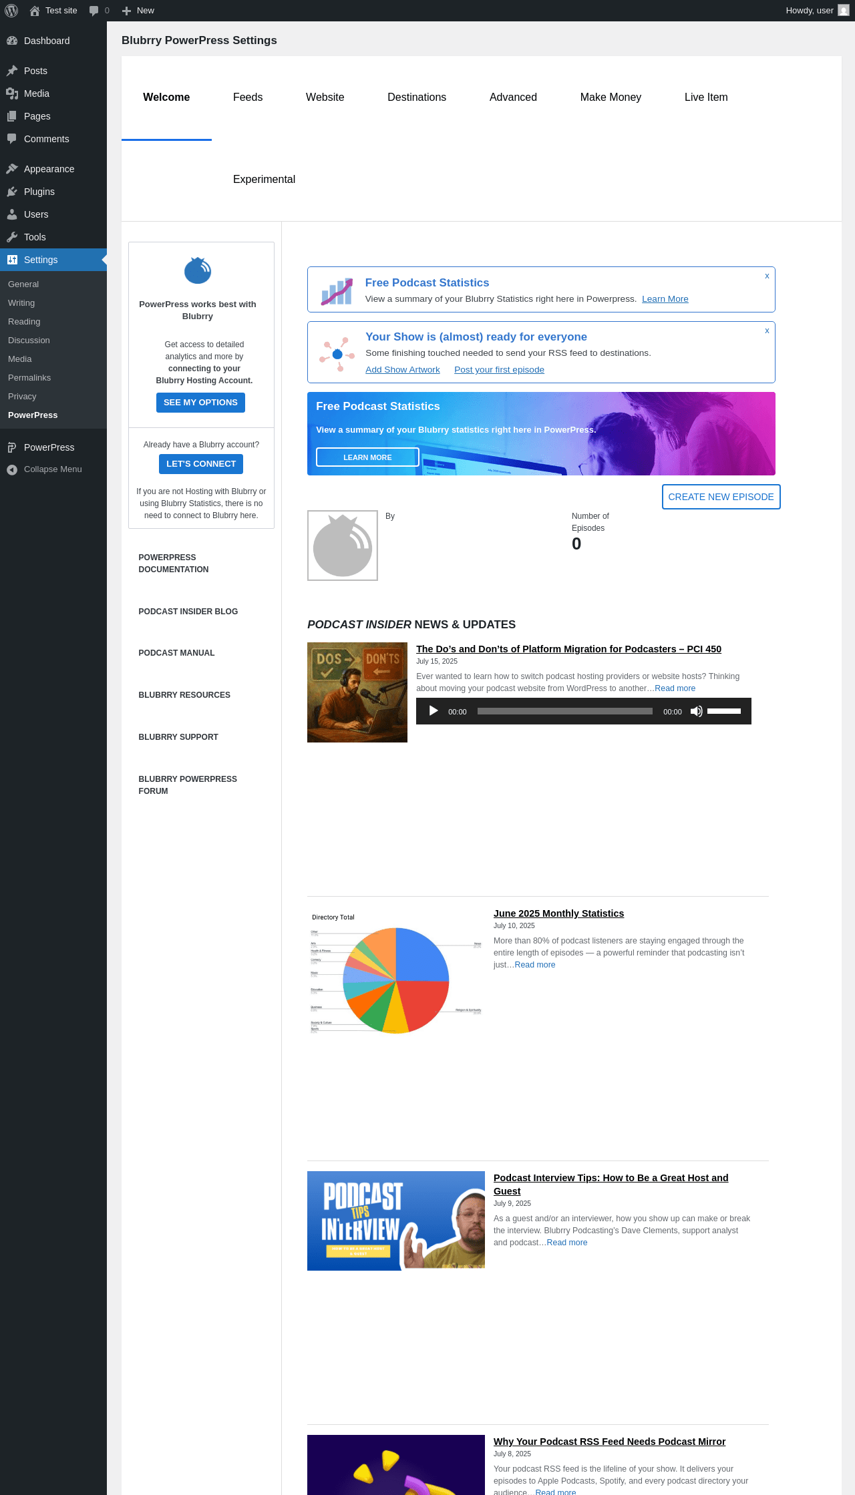Viewport: 855px width, 1495px height.
Task: Click the Add Show Artwork link
Action: click(403, 370)
